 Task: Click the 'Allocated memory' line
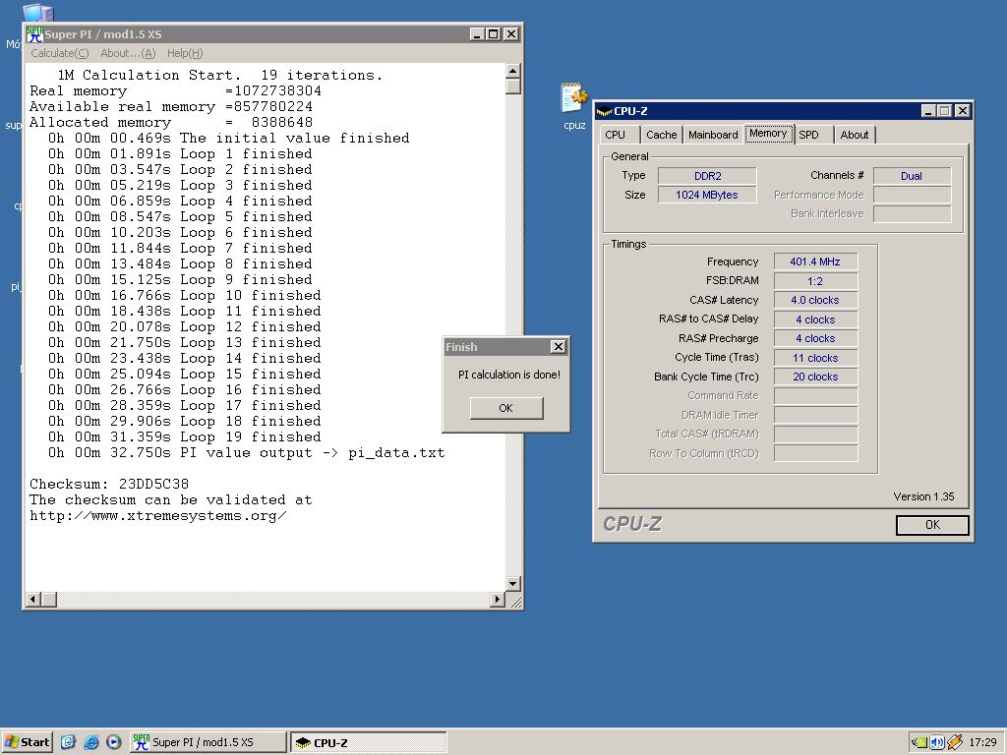171,123
